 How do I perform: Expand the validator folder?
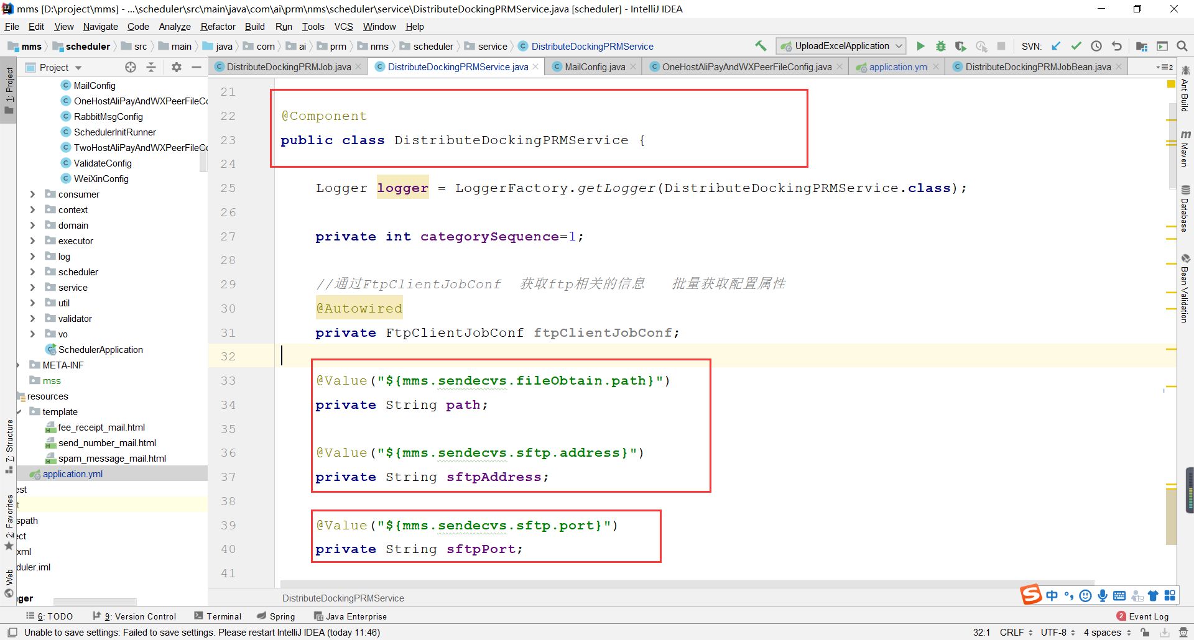pyautogui.click(x=32, y=319)
